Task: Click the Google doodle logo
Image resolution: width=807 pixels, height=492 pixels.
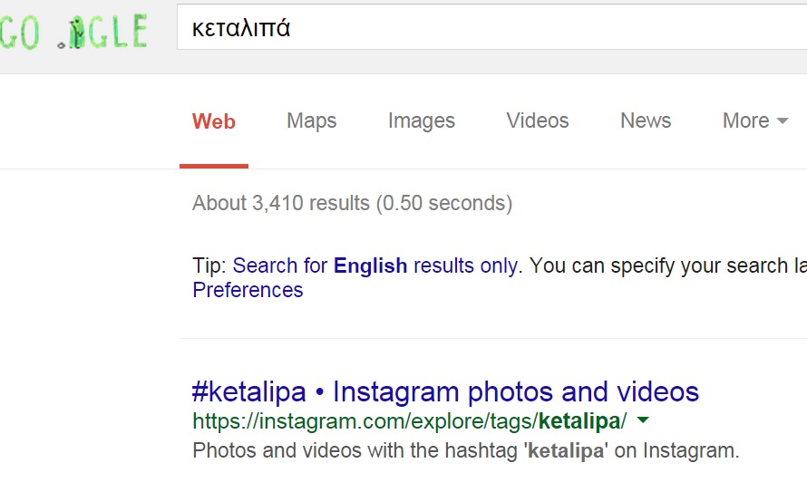Action: coord(73,32)
